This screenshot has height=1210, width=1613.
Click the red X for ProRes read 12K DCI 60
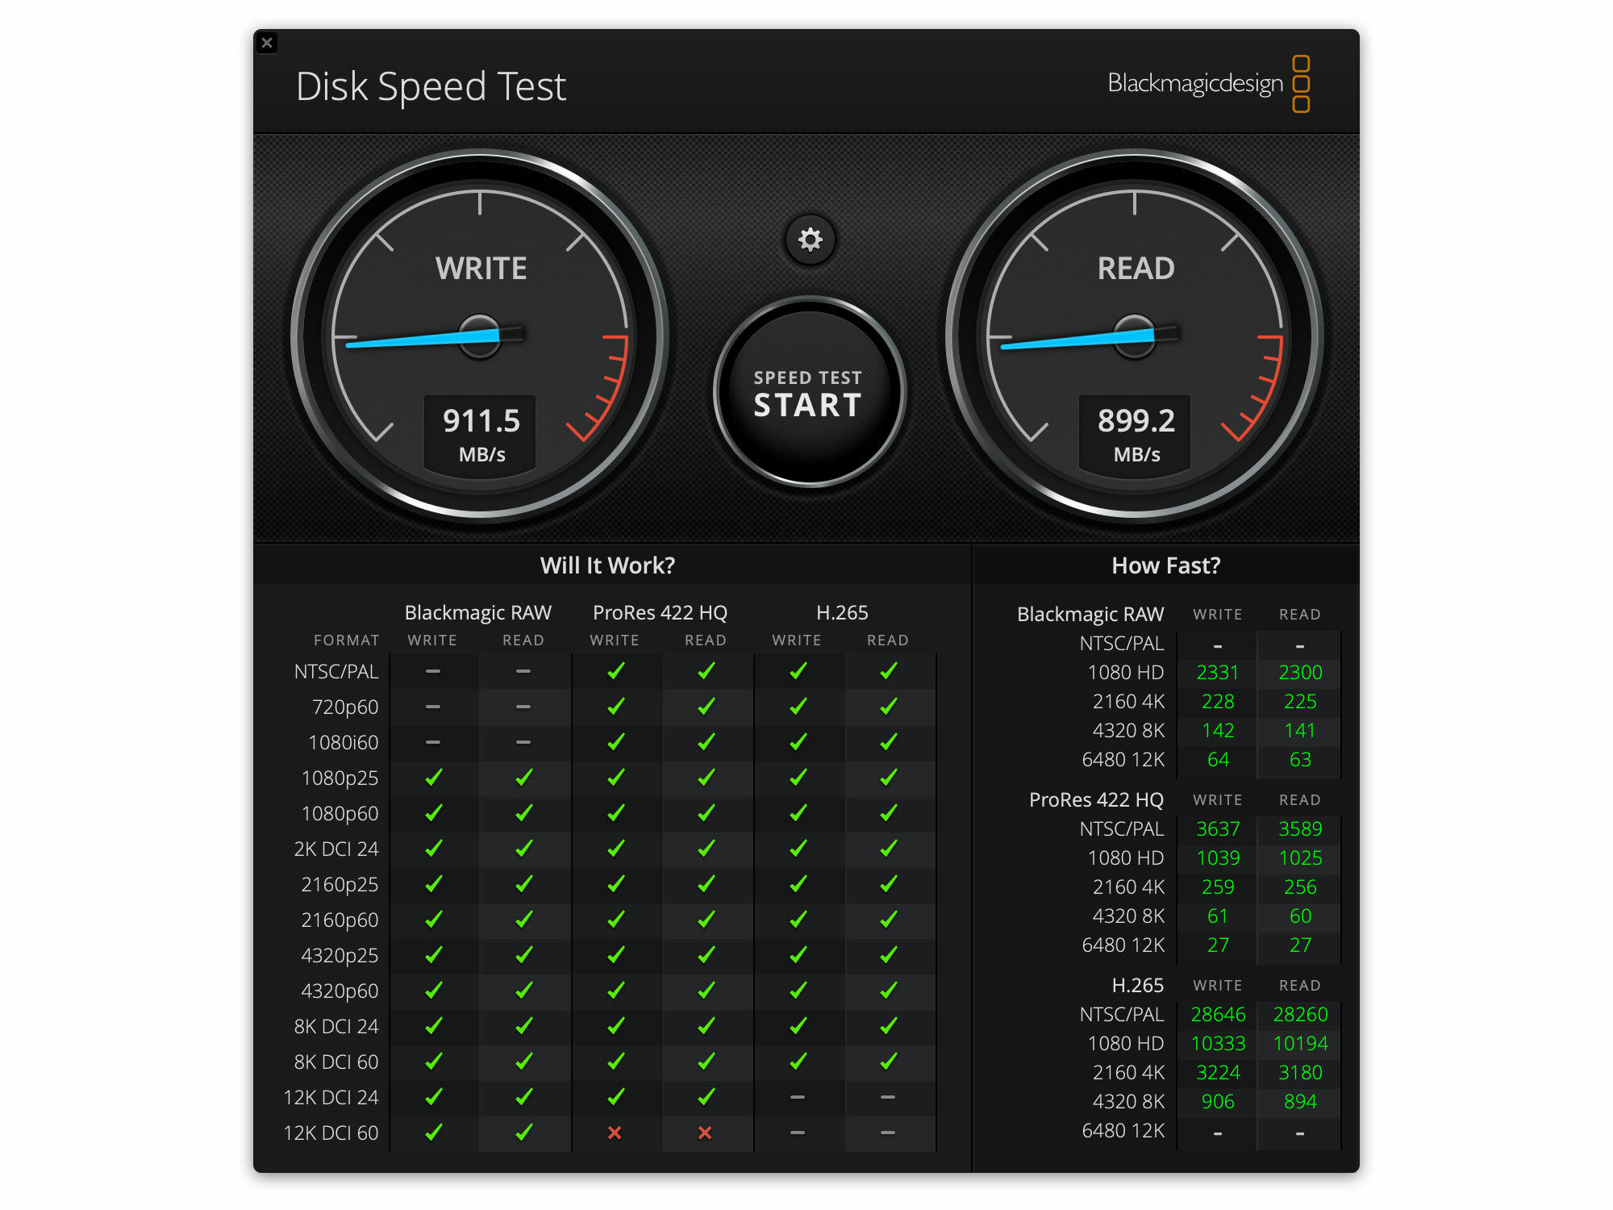tap(705, 1133)
